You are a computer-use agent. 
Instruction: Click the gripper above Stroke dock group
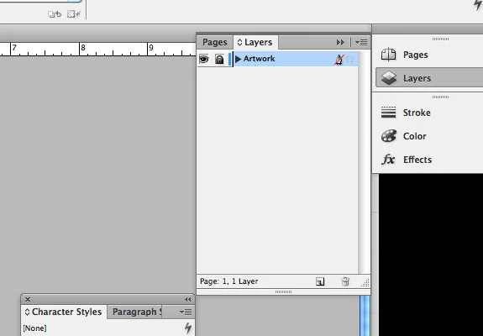coord(440,97)
